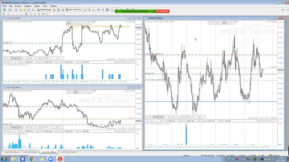The width and height of the screenshot is (289, 162).
Task: Open the Справка menu
Action: coord(53,6)
